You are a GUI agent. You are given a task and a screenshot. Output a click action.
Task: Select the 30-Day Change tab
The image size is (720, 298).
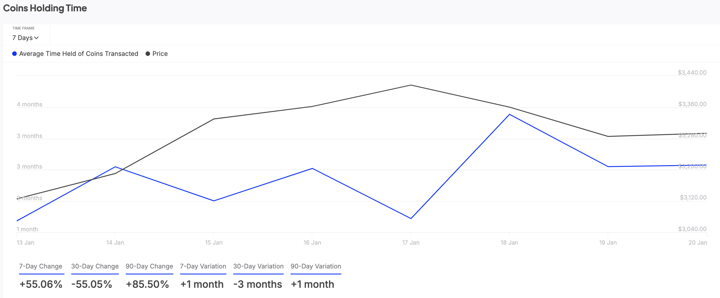(95, 266)
